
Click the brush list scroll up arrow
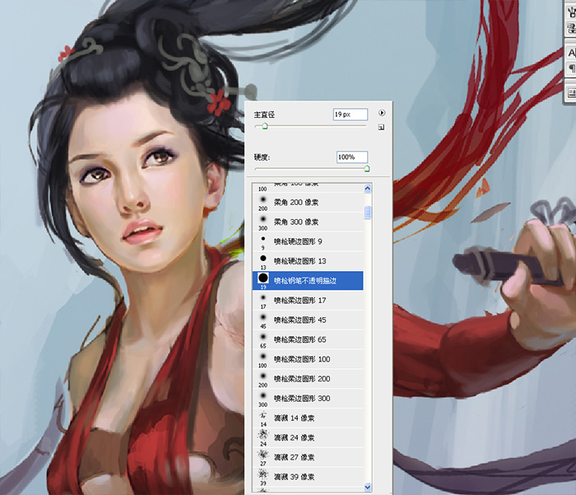(368, 189)
